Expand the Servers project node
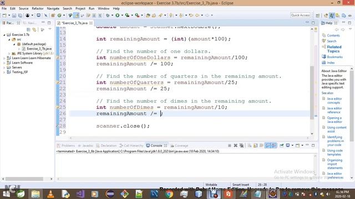Viewport: 355px width, 199px height. [4, 67]
